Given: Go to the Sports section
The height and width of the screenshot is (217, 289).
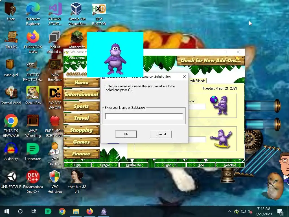Looking at the screenshot, I should [82, 106].
